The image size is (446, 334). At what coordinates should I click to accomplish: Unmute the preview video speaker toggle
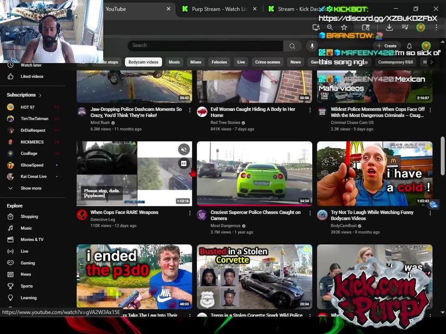pos(184,149)
